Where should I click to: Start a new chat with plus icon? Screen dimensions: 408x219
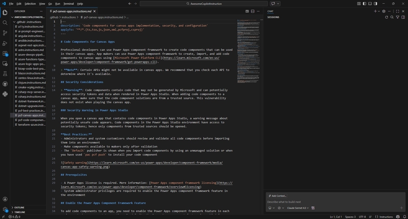(375, 11)
